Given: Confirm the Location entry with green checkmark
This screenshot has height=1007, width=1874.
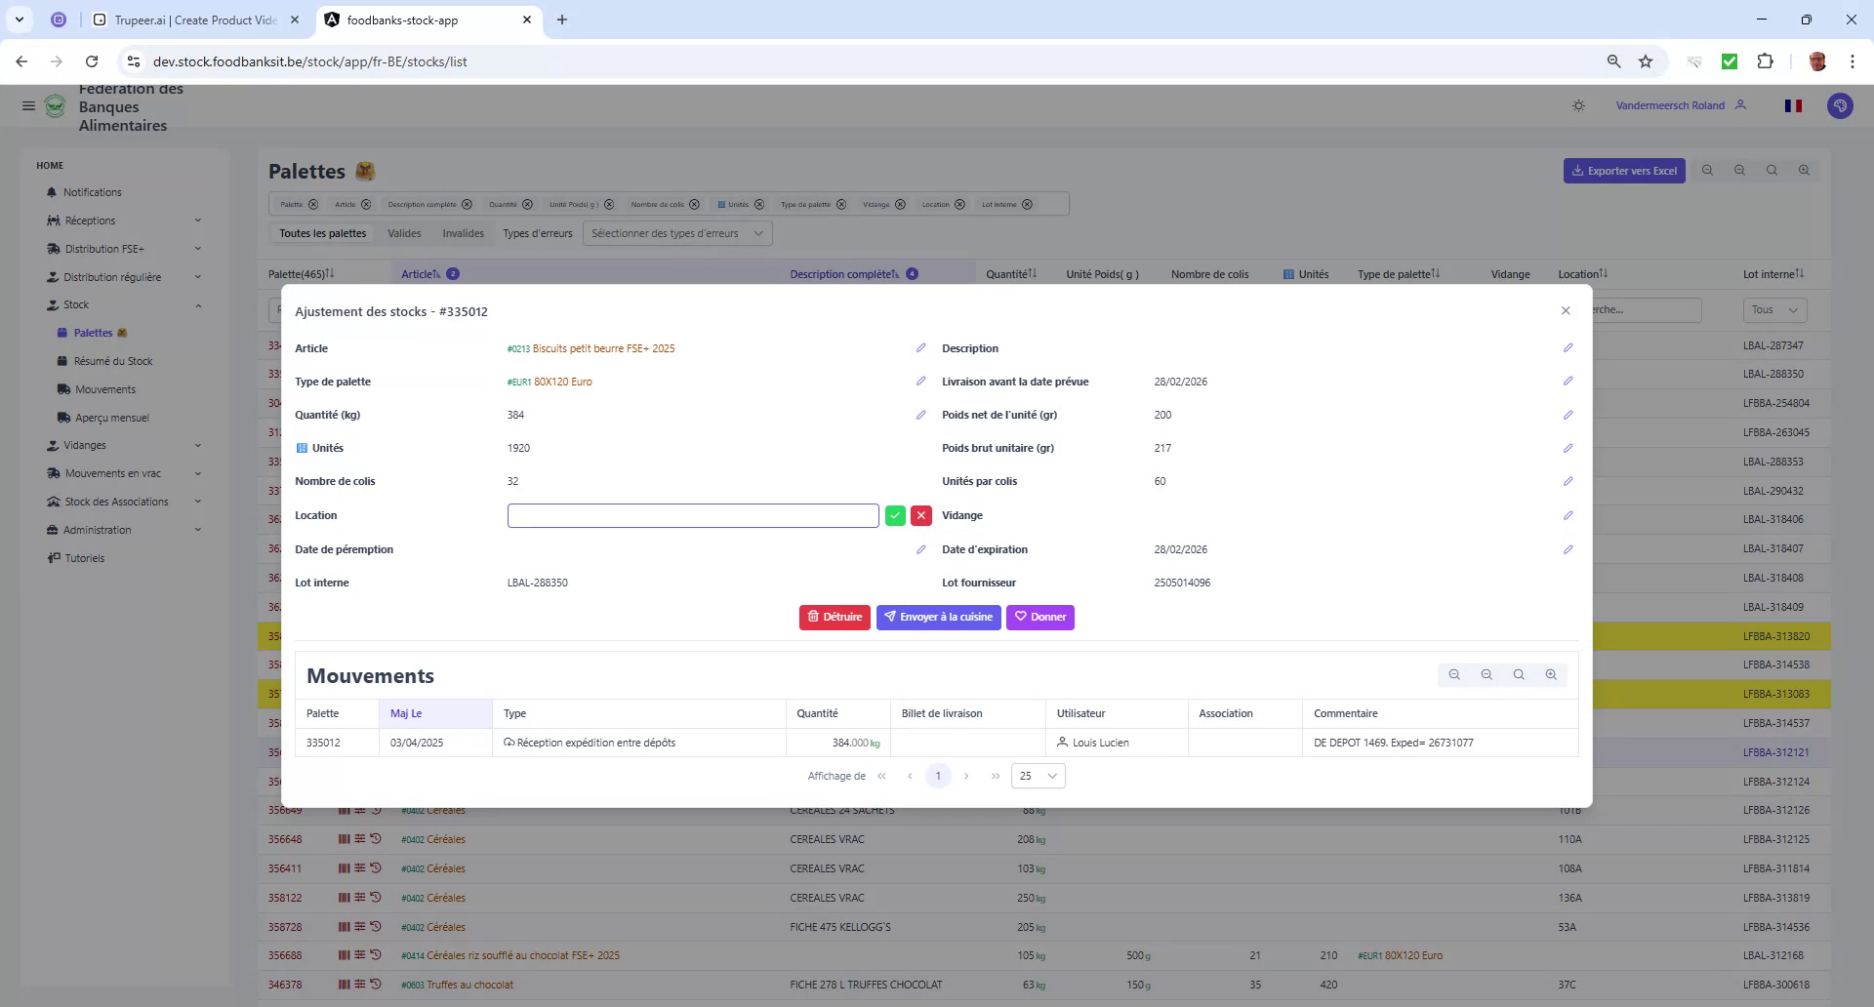Looking at the screenshot, I should click(895, 515).
